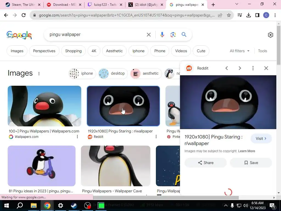Open the Learn More copyright link

click(x=246, y=151)
